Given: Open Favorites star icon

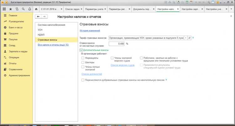Looking at the screenshot, I should tap(11, 9).
